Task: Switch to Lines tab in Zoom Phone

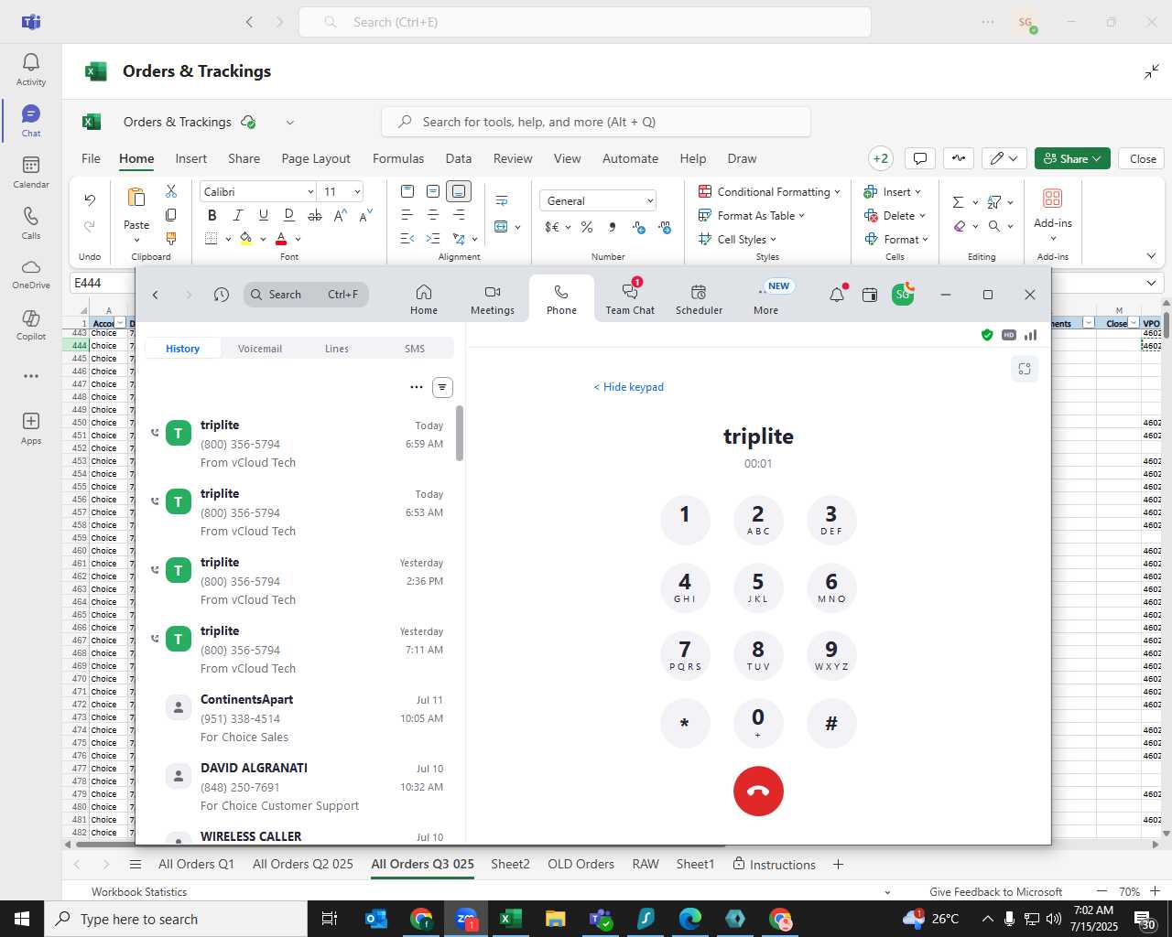Action: click(337, 349)
